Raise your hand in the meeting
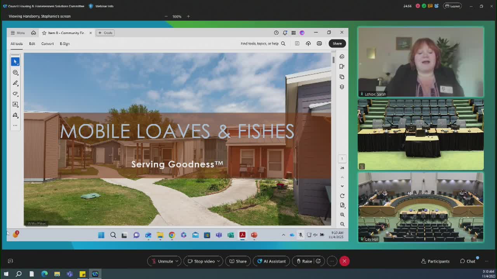This screenshot has width=497, height=279. (x=304, y=261)
